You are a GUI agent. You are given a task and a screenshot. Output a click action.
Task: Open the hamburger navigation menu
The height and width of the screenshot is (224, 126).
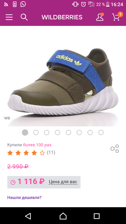click(9, 17)
